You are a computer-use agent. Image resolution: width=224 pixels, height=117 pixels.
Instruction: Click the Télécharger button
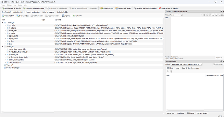pos(218,64)
